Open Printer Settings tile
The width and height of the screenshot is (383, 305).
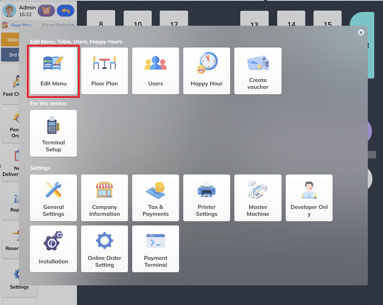click(206, 198)
